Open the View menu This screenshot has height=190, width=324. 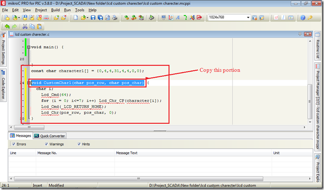[x=27, y=10]
